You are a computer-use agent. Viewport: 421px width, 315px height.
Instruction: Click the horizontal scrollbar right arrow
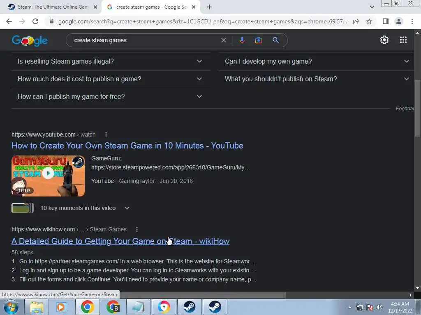(411, 295)
